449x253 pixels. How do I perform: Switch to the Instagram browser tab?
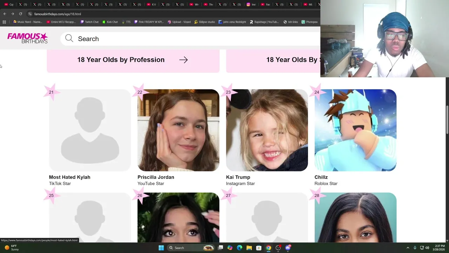[x=251, y=5]
